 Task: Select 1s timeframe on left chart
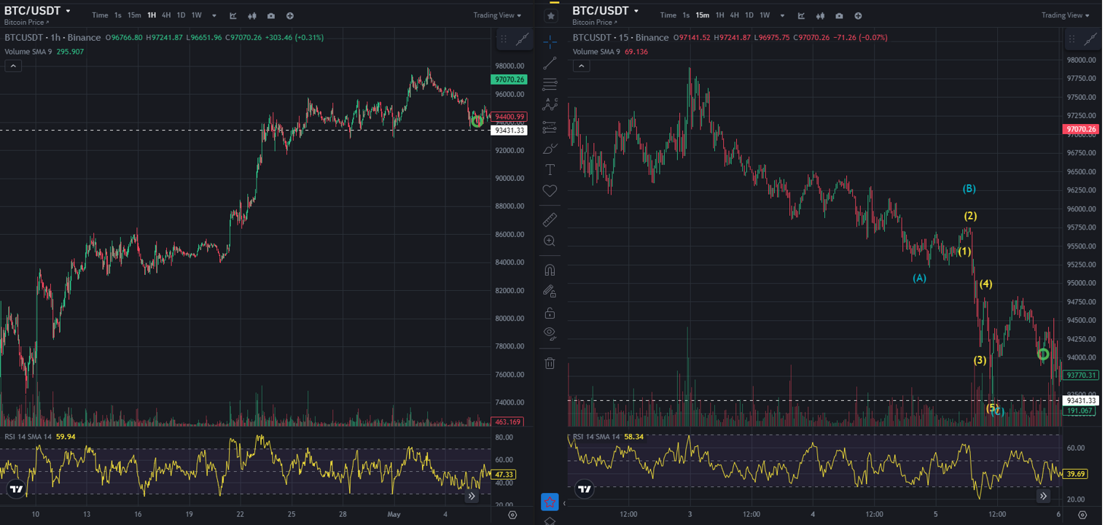pos(118,15)
